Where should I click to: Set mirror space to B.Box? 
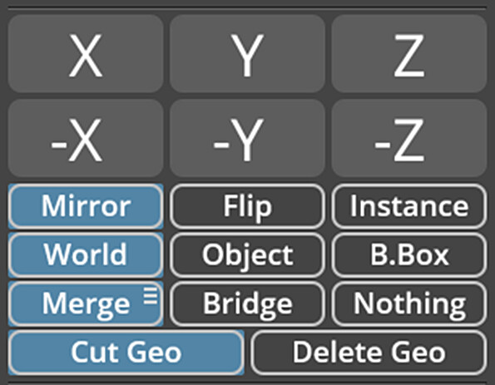[408, 255]
